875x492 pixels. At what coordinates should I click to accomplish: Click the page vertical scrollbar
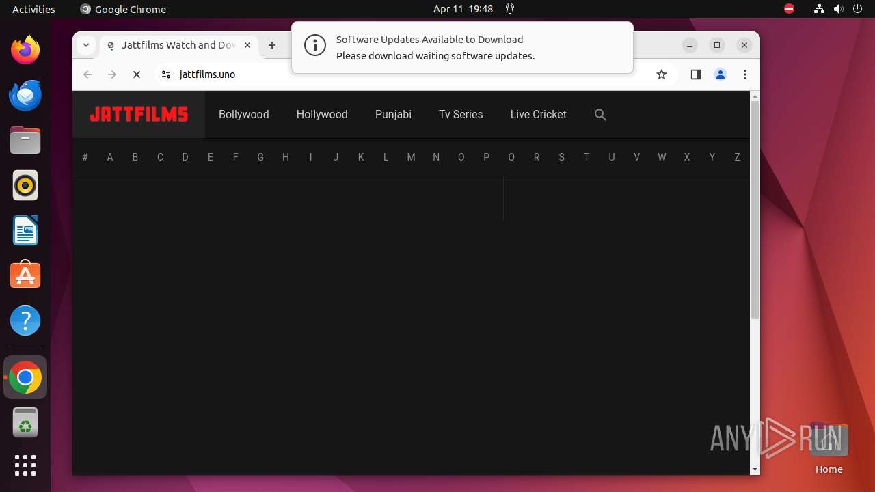click(755, 210)
